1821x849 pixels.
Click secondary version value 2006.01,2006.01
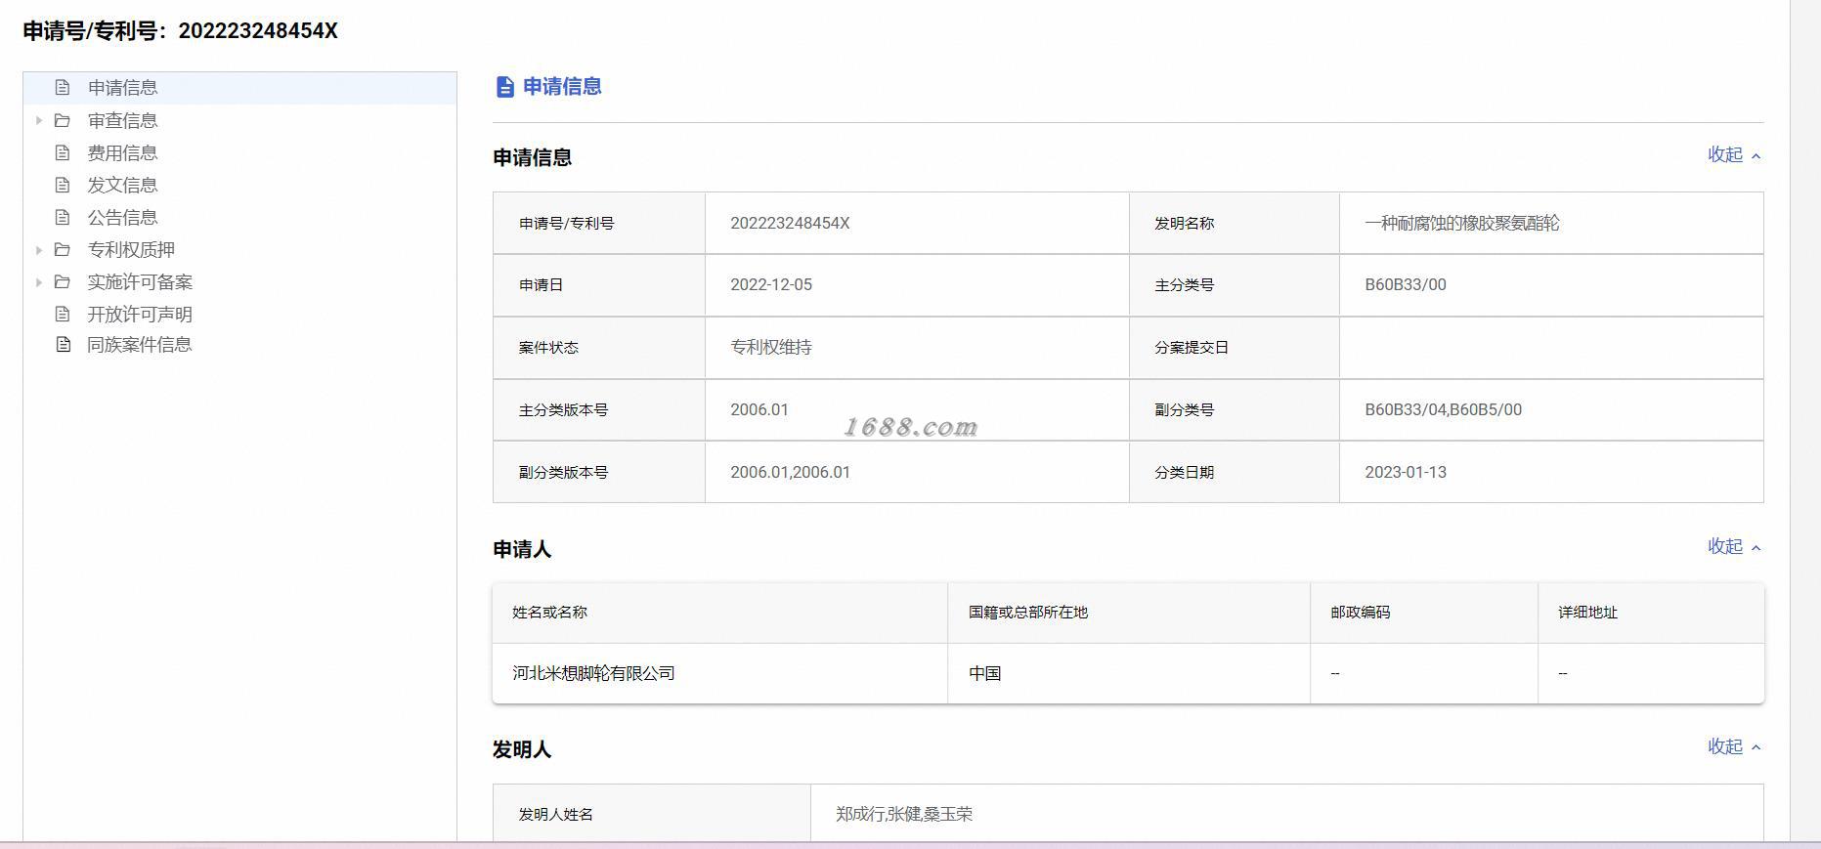790,472
